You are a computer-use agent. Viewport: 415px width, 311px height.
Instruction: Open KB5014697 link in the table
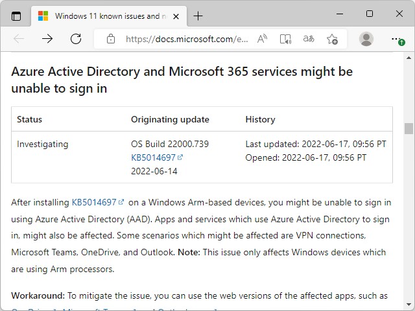click(x=153, y=157)
